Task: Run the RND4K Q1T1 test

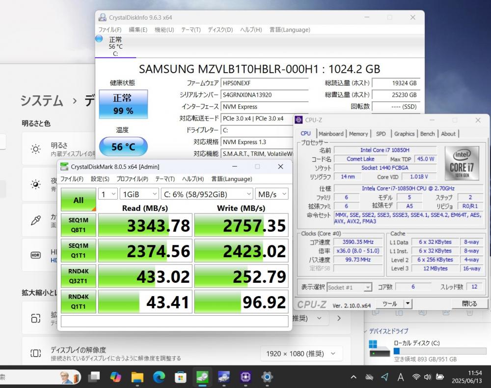Action: (78, 302)
